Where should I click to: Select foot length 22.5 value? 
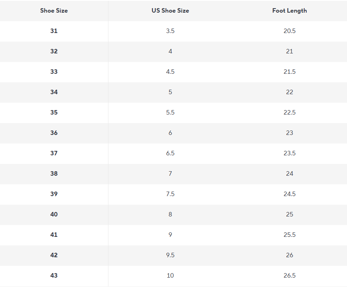click(x=290, y=113)
